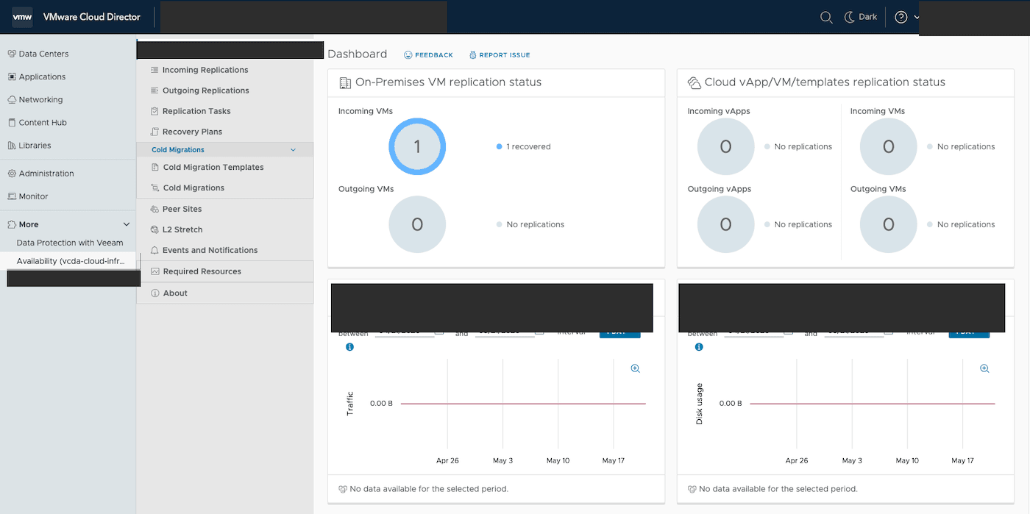Image resolution: width=1030 pixels, height=514 pixels.
Task: Click the L2 Stretch icon
Action: pyautogui.click(x=154, y=229)
